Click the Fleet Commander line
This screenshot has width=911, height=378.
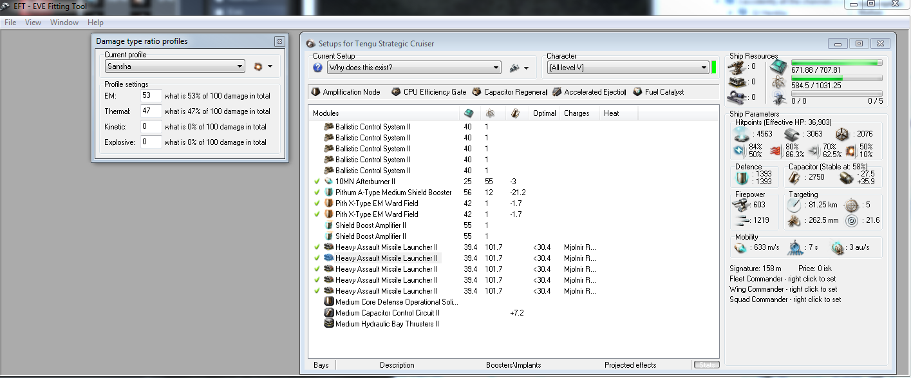pyautogui.click(x=783, y=279)
